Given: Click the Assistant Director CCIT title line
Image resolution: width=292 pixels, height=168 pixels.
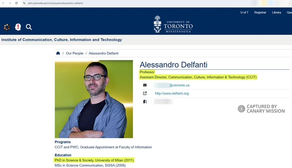Looking at the screenshot, I should click(198, 77).
